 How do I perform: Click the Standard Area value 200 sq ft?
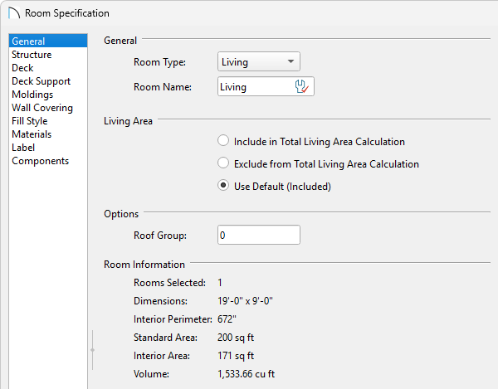tap(236, 338)
